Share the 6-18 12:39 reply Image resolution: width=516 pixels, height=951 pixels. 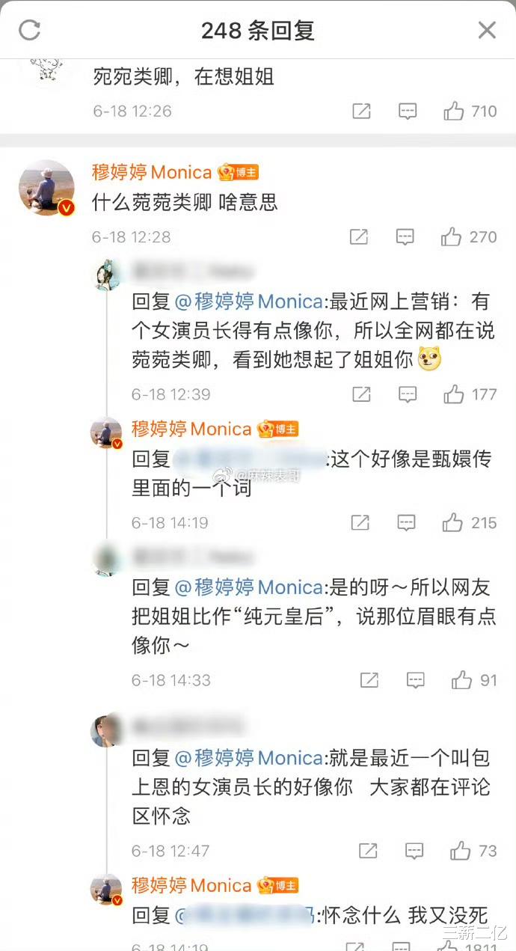click(361, 394)
